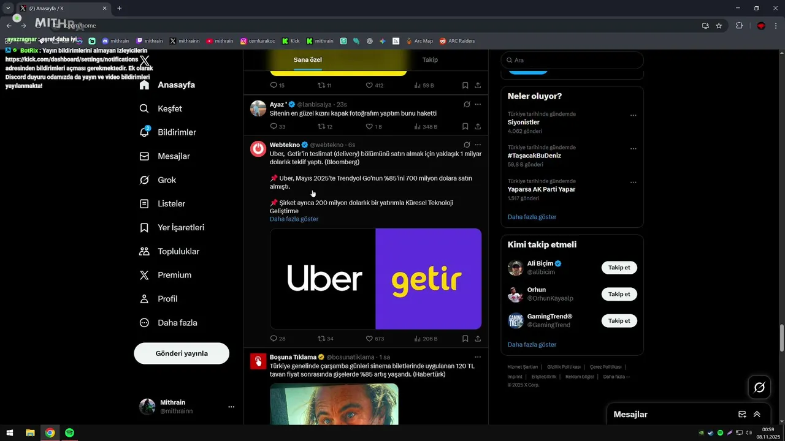Show more under Neler oluyor trends
Screen dimensions: 785x441
point(532,217)
